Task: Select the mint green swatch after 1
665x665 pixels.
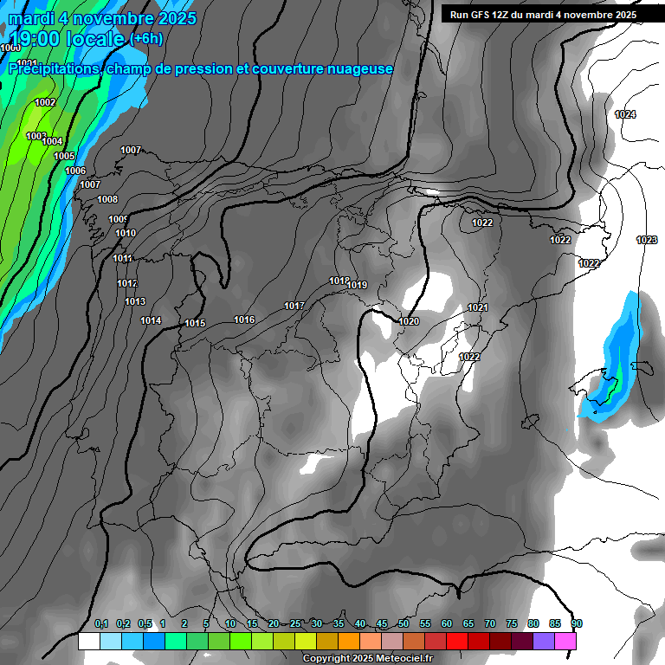Action: point(176,641)
